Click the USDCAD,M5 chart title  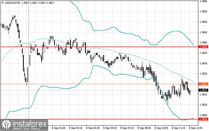(x=13, y=3)
